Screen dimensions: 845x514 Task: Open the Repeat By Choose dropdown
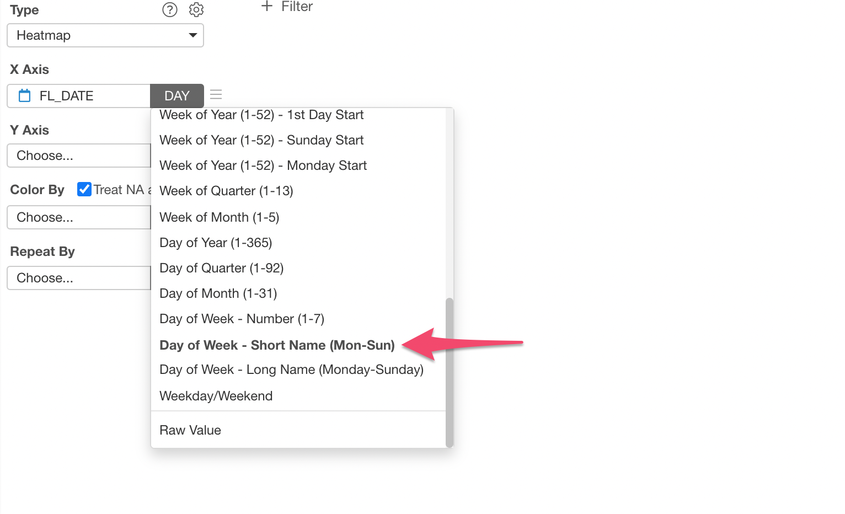coord(79,278)
